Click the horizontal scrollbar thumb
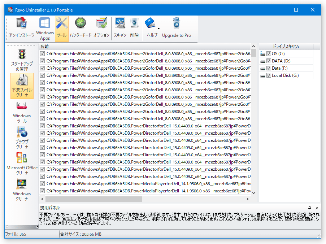Image resolution: width=326 pixels, height=244 pixels. 94,199
